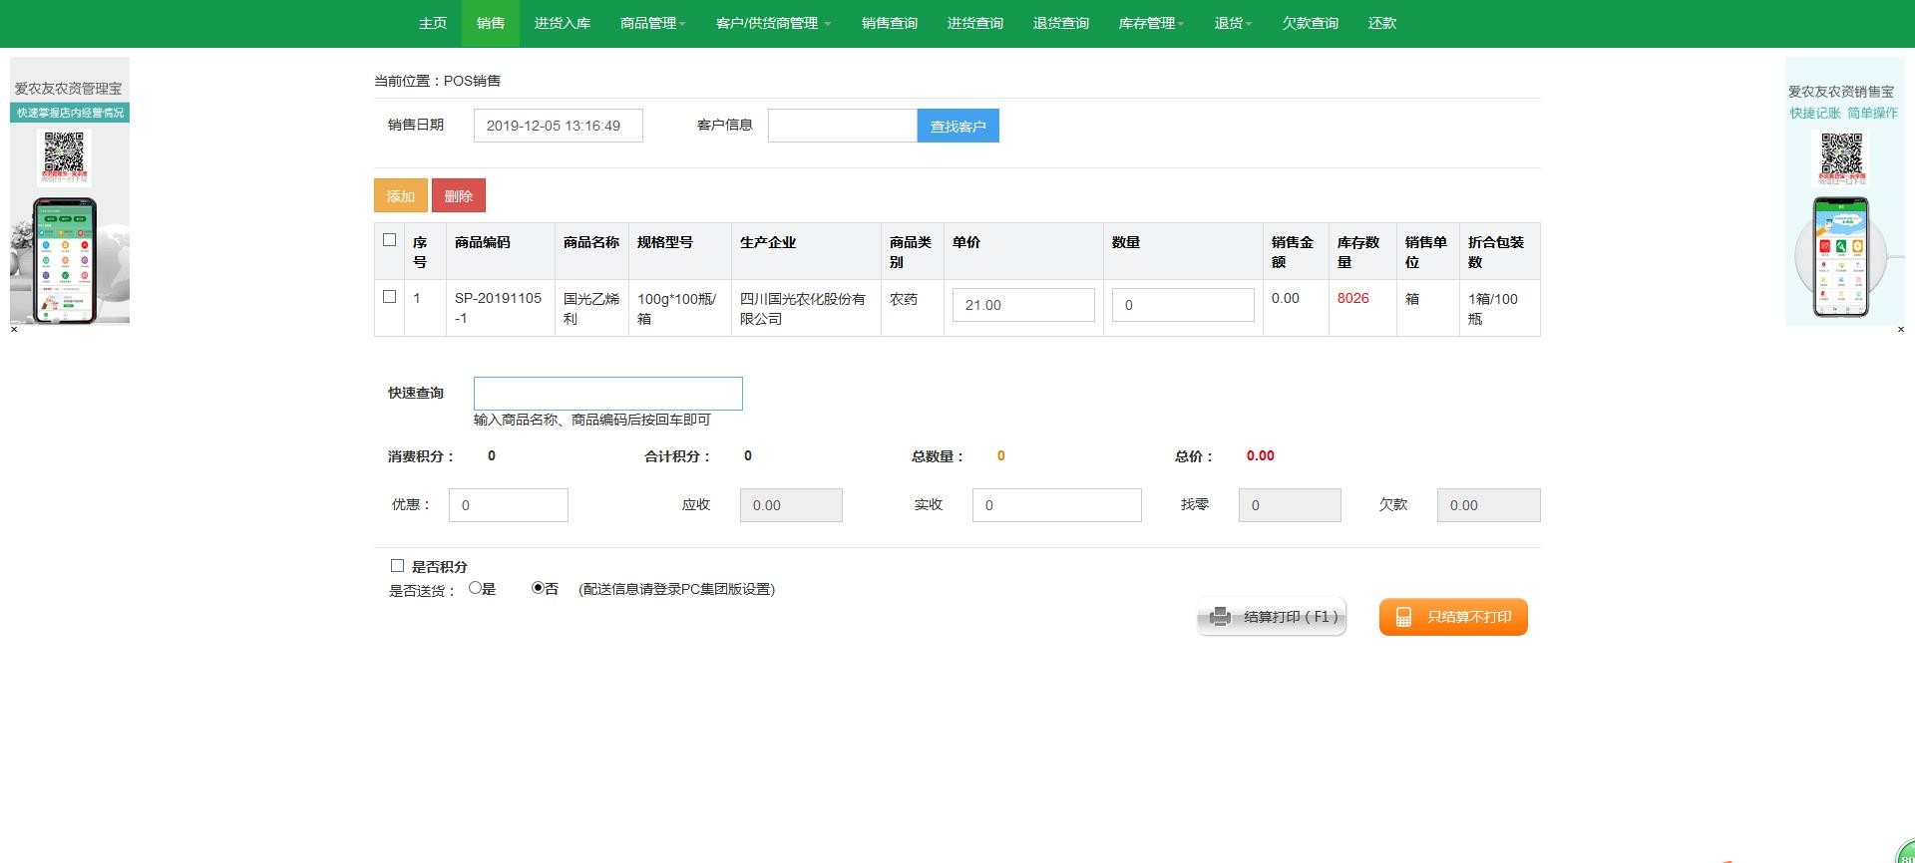Viewport: 1915px width, 863px height.
Task: Click the spec cell 100g*100瓶/箱
Action: pyautogui.click(x=677, y=308)
